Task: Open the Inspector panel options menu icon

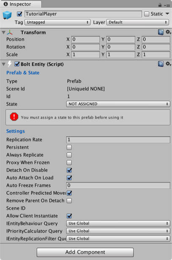Action: click(x=167, y=6)
